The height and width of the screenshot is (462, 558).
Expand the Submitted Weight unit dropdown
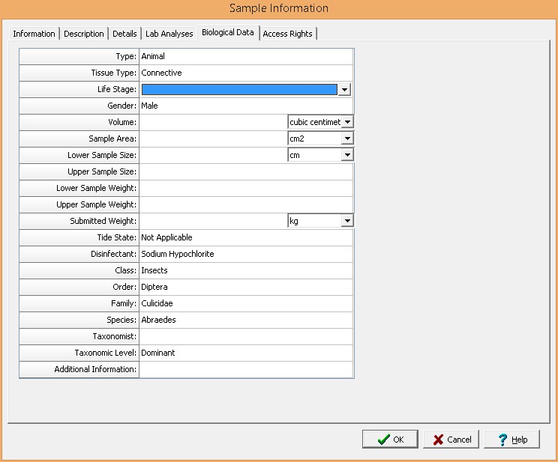[346, 221]
